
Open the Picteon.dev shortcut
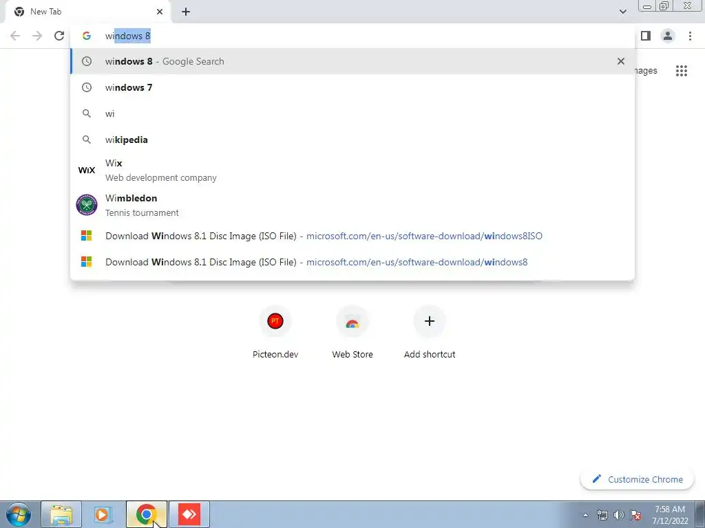(275, 333)
